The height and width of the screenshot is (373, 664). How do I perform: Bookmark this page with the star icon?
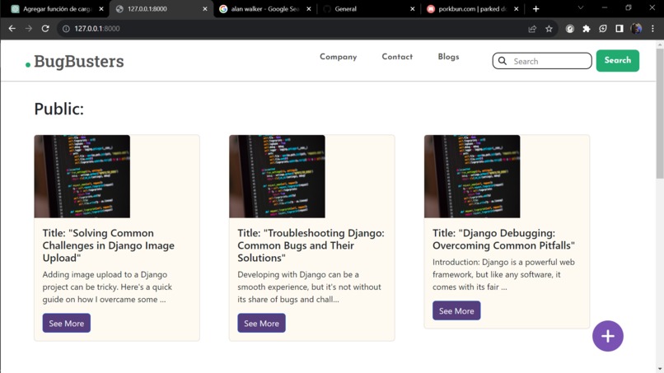[x=549, y=28]
